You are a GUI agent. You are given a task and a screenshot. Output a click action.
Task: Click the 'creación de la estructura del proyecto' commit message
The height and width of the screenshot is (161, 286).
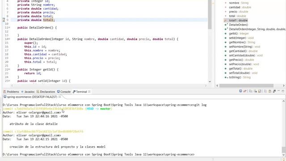[58, 147]
